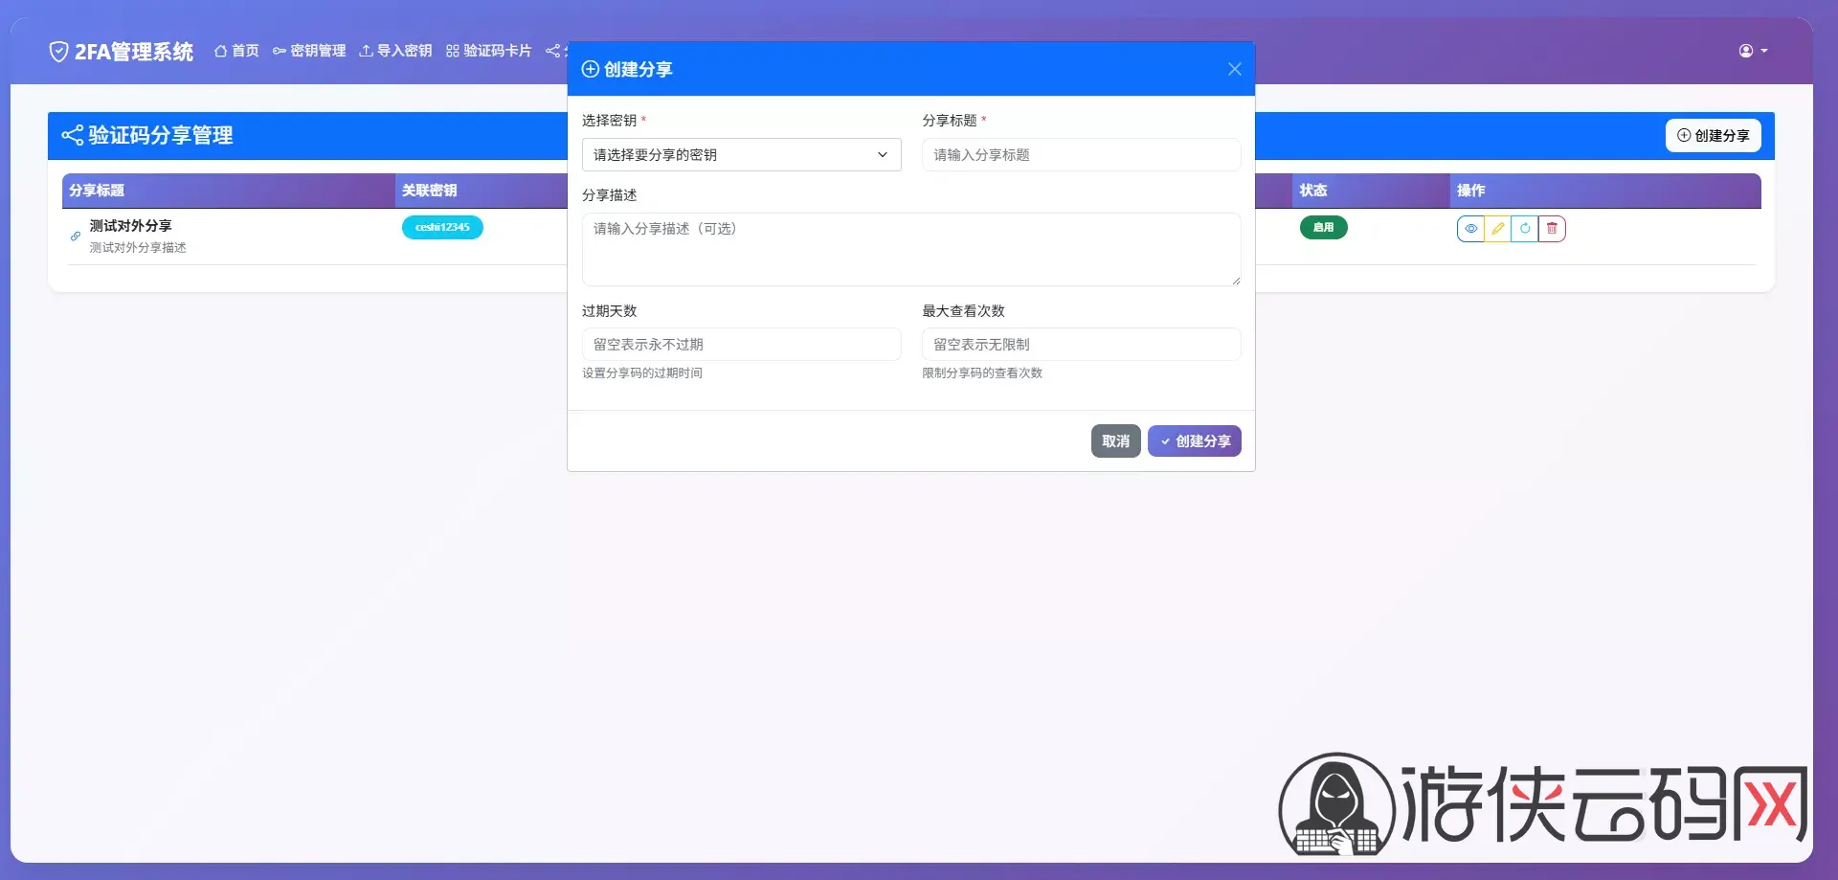Close the 创建分享 dialog
The height and width of the screenshot is (880, 1838).
coord(1234,69)
